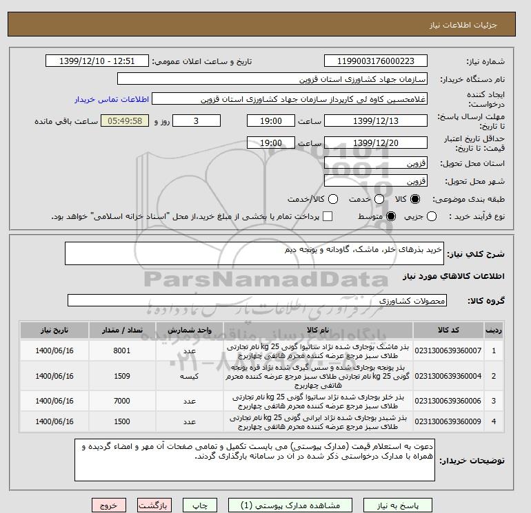Image resolution: width=531 pixels, height=513 pixels.
Task: Click the کد کالا column header
Action: 448,330
